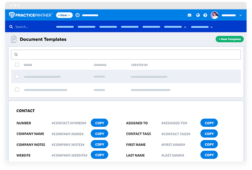Expand the sixth navigation menu chevron

point(185,27)
